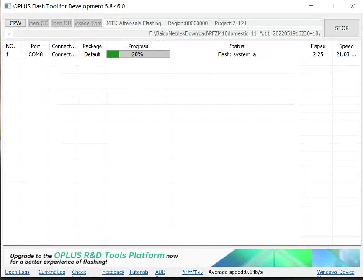Open the 故障中心 link
The width and height of the screenshot is (363, 280).
(x=192, y=272)
